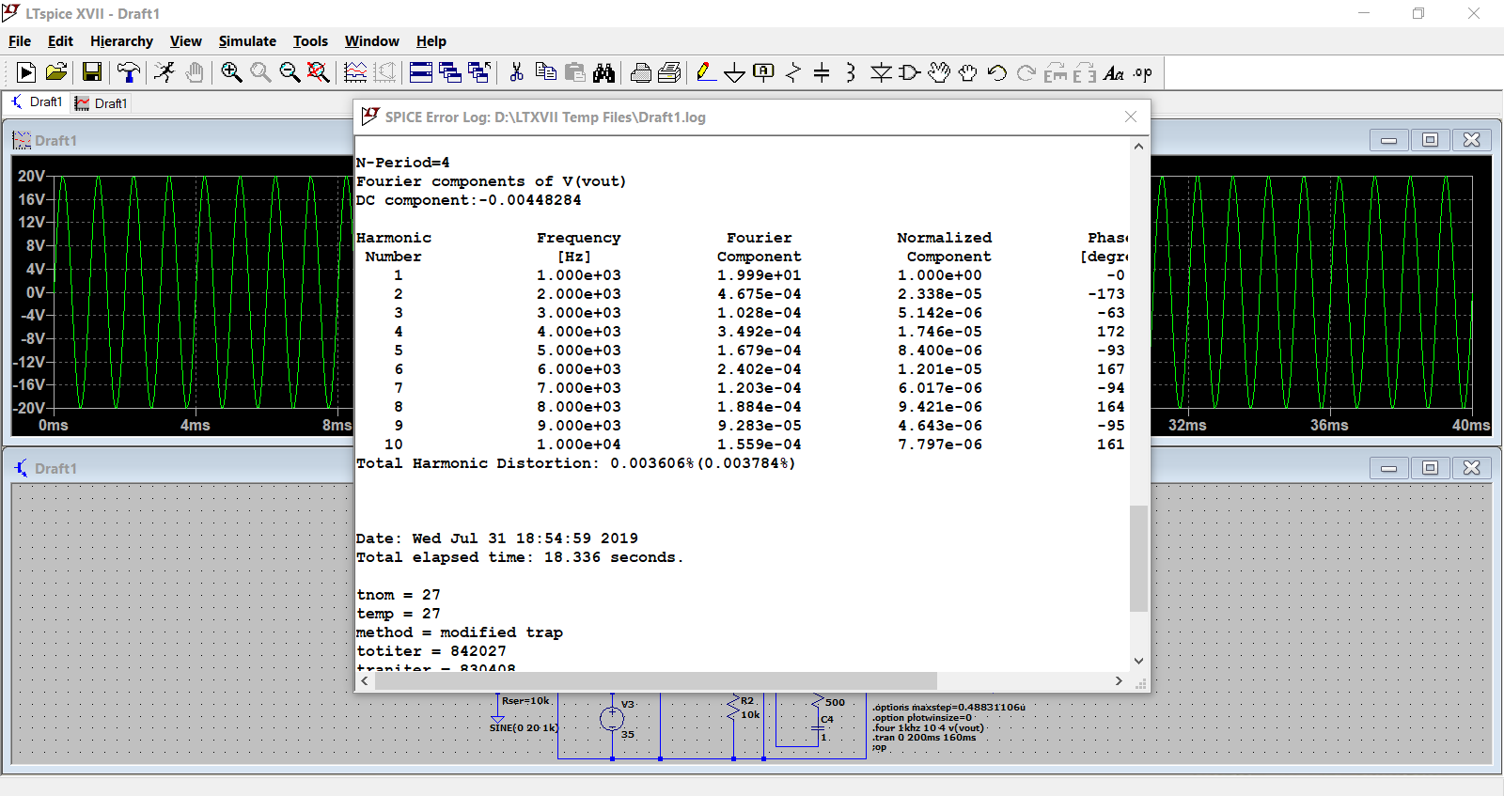Screen dimensions: 1504x796
Task: Open the Help menu
Action: coord(431,41)
